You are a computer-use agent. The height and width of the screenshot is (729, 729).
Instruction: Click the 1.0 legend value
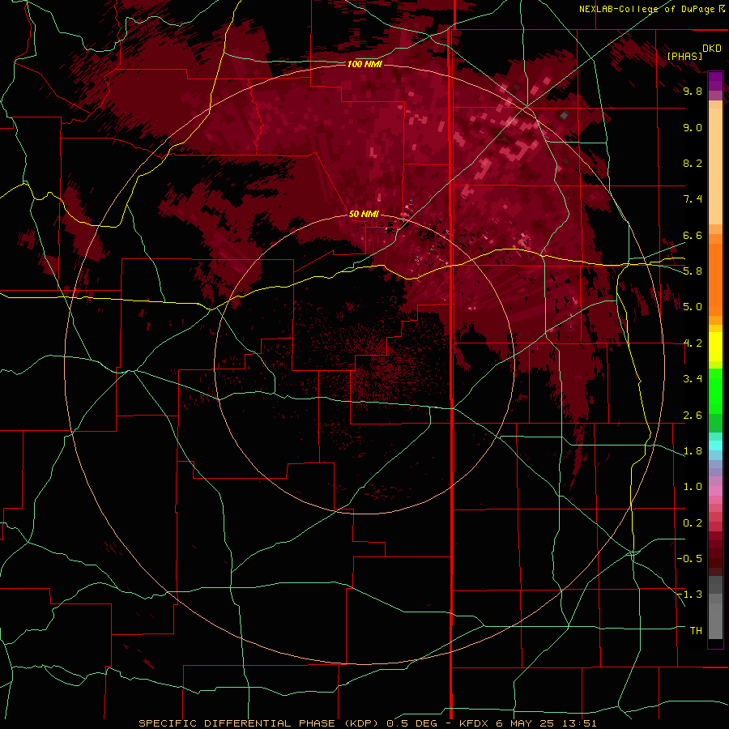[x=693, y=487]
